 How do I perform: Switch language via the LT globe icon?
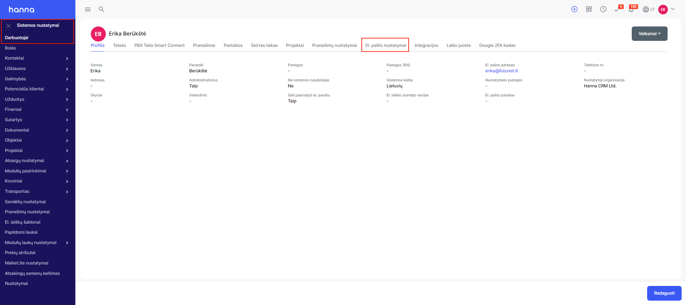(x=648, y=9)
